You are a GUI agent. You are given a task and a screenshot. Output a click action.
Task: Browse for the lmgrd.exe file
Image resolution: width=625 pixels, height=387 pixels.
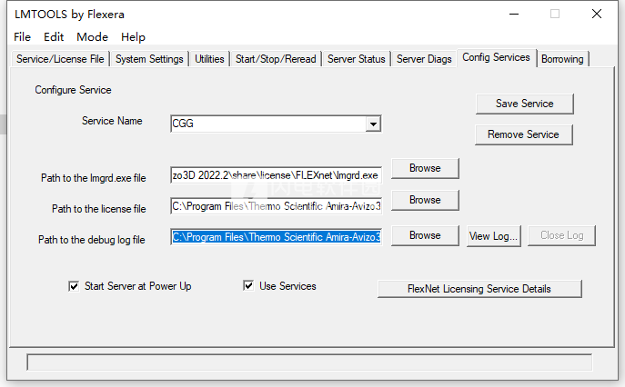[x=425, y=168]
